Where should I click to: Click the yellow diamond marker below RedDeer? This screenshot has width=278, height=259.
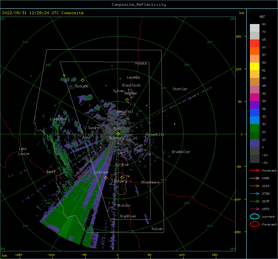pos(127,100)
